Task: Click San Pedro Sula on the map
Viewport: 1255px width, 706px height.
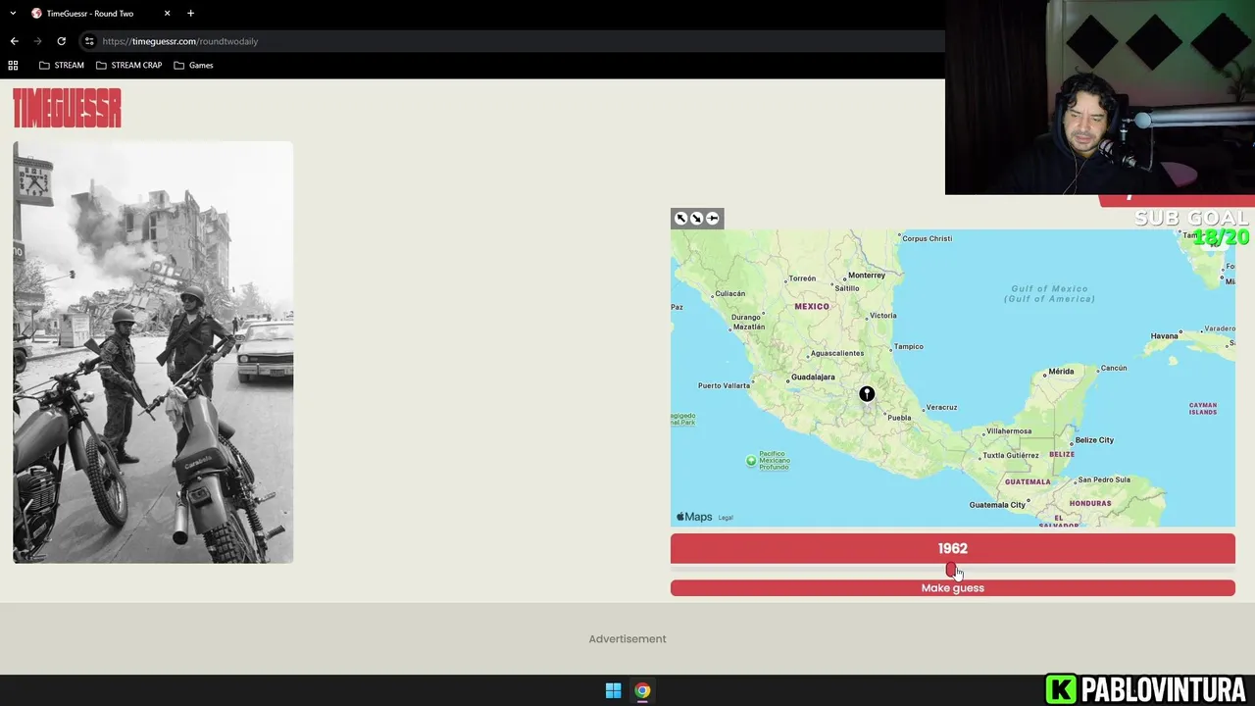Action: coord(1103,480)
